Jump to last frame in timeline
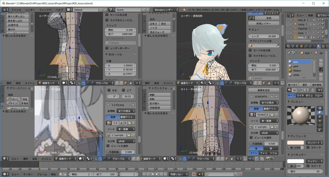The width and height of the screenshot is (329, 177). tap(165, 174)
